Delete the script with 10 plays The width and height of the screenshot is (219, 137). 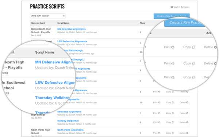[x=184, y=102]
